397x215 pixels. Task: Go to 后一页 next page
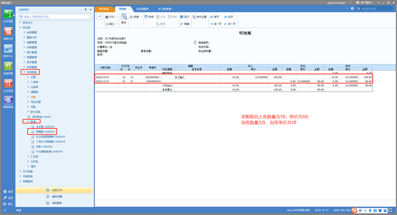tap(230, 24)
